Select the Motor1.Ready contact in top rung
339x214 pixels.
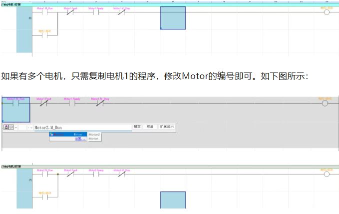[95, 12]
